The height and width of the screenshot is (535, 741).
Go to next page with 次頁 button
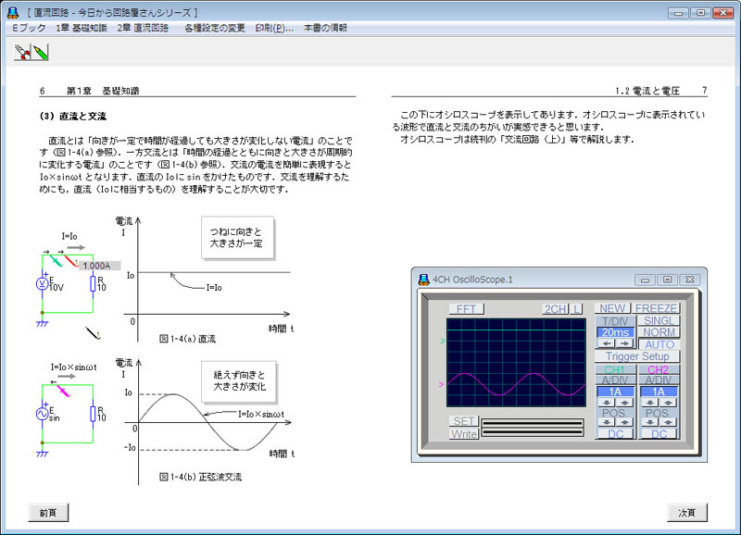[686, 513]
